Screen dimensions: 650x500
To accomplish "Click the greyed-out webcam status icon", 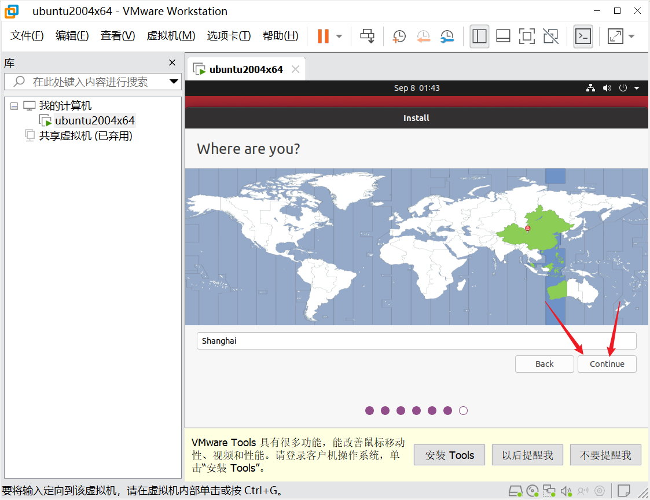I will [x=600, y=491].
